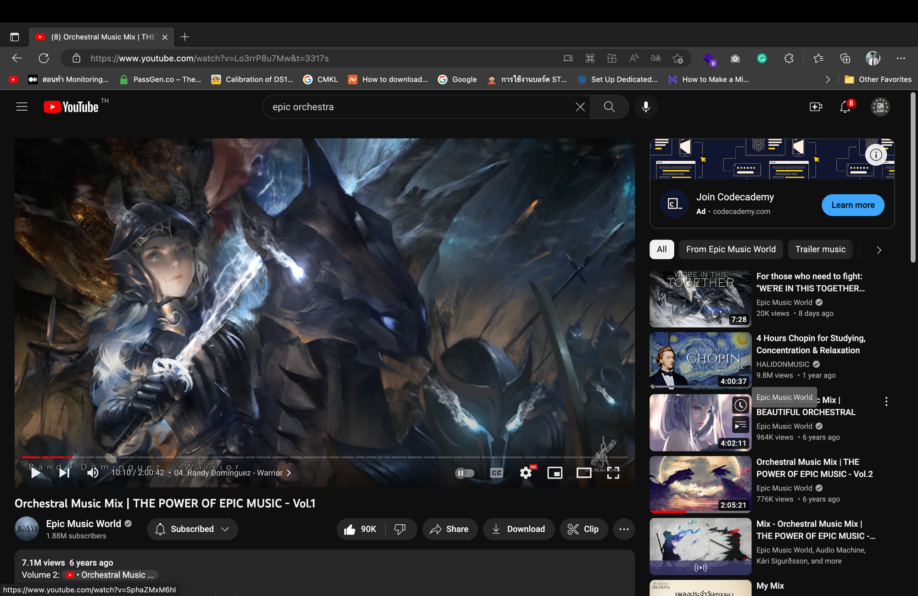Viewport: 918px width, 596px height.
Task: Seek on the video progress bar
Action: 325,457
